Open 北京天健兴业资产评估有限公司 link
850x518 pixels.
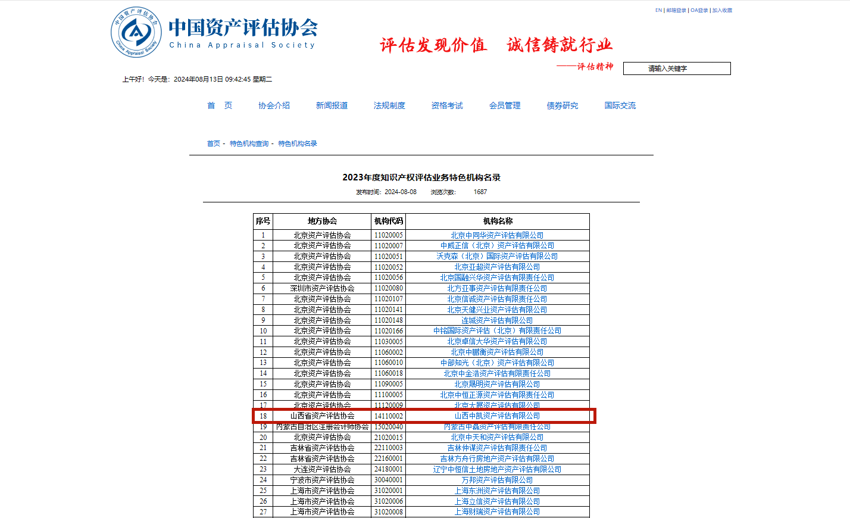coord(497,310)
